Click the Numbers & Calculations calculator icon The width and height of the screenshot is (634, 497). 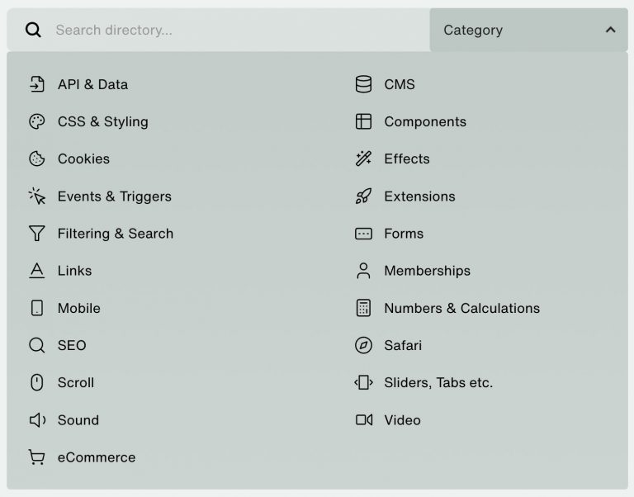pos(363,308)
